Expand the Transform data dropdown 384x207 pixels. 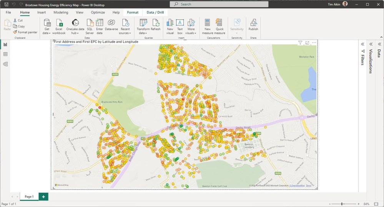(x=143, y=33)
